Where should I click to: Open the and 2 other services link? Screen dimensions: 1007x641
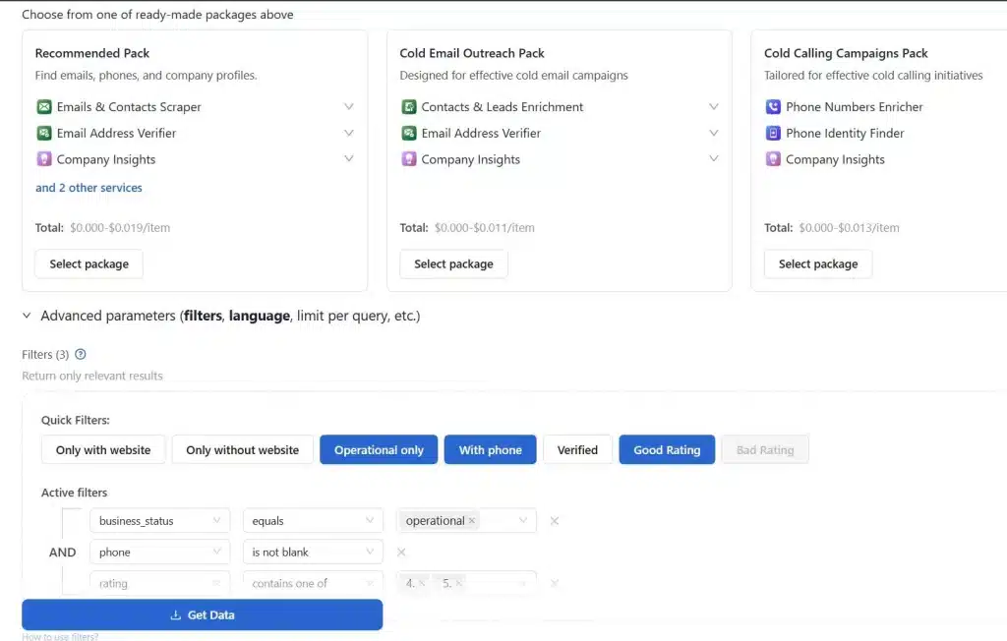89,187
